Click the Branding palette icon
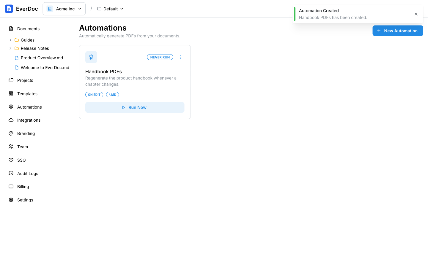This screenshot has height=267, width=428. tap(11, 133)
